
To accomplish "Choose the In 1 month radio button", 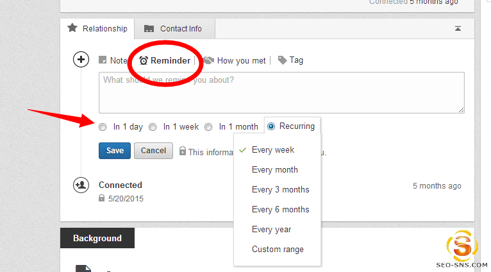I will pos(208,127).
